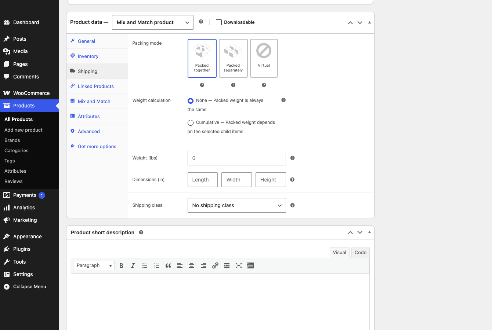Collapse the Product data panel
The height and width of the screenshot is (330, 492).
(x=369, y=23)
